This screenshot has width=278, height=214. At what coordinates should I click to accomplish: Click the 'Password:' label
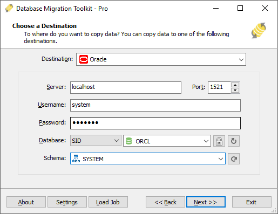tap(52, 122)
